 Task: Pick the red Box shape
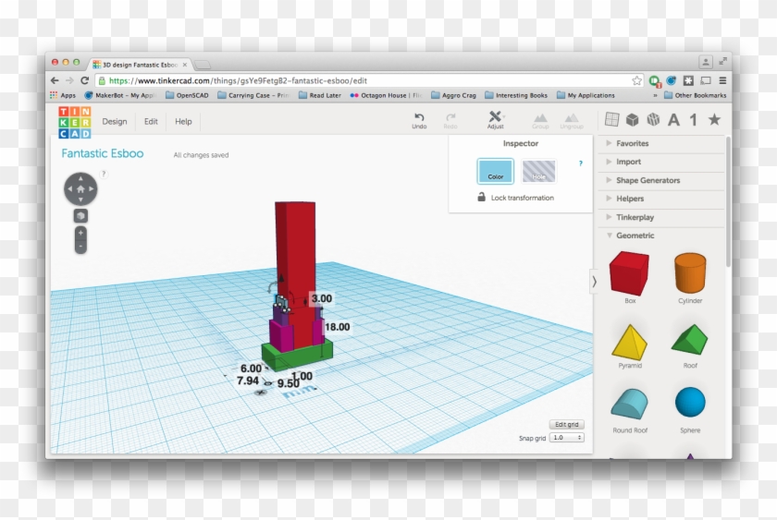pyautogui.click(x=629, y=273)
